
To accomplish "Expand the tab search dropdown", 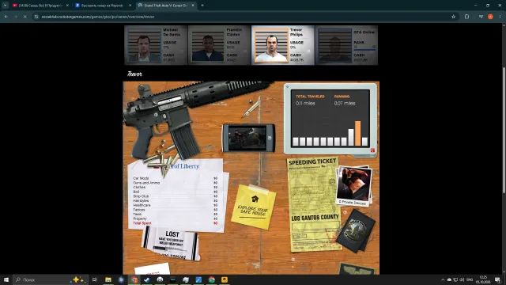I will (5, 6).
